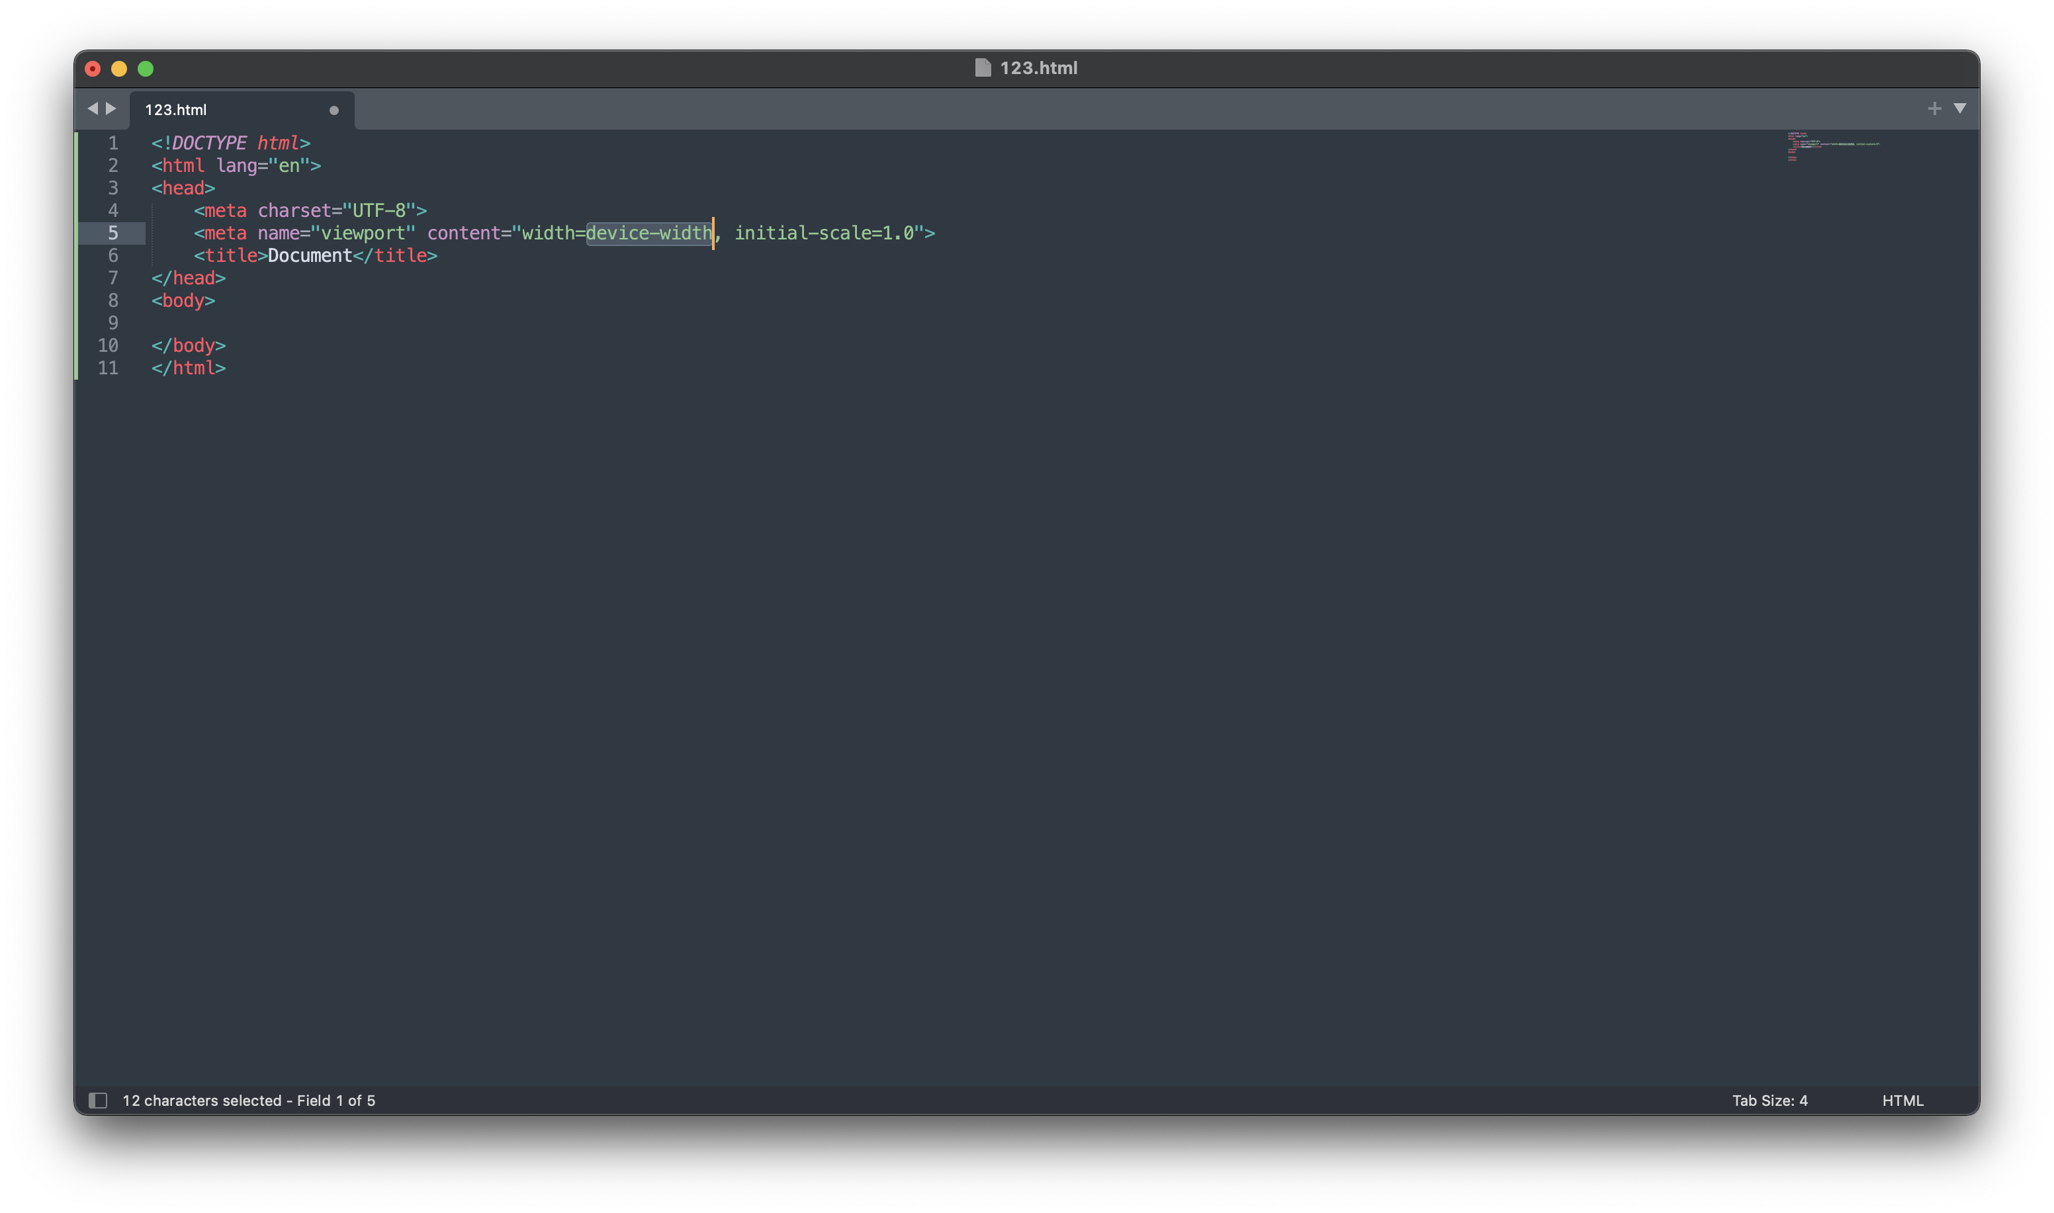Image resolution: width=2054 pixels, height=1213 pixels.
Task: Click the selected device-width text
Action: pyautogui.click(x=649, y=233)
